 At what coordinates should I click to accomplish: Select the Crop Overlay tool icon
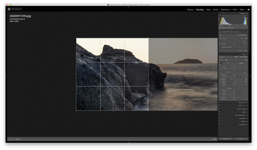tap(221, 32)
